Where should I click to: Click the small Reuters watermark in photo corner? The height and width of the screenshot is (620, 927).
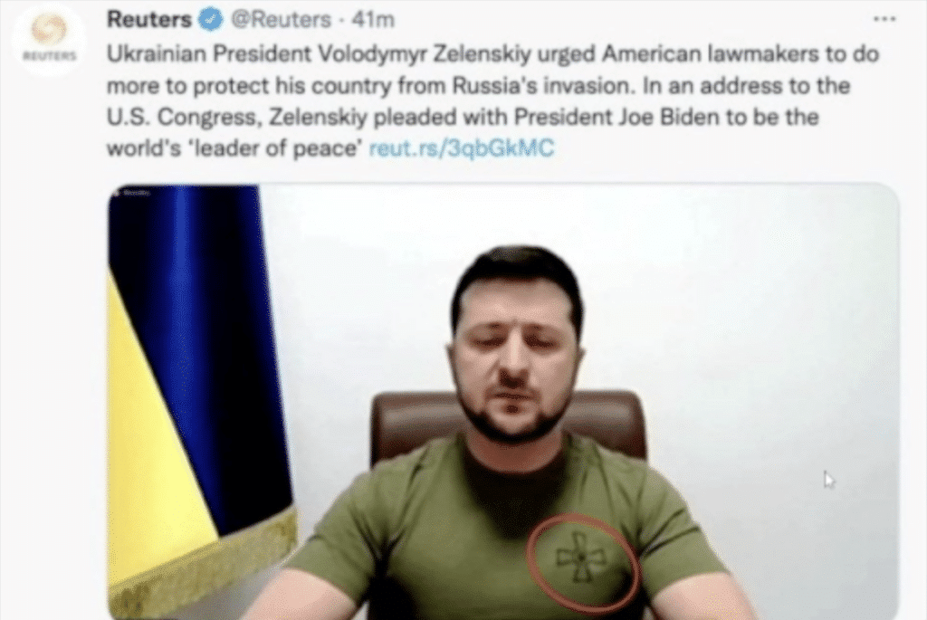[x=134, y=193]
